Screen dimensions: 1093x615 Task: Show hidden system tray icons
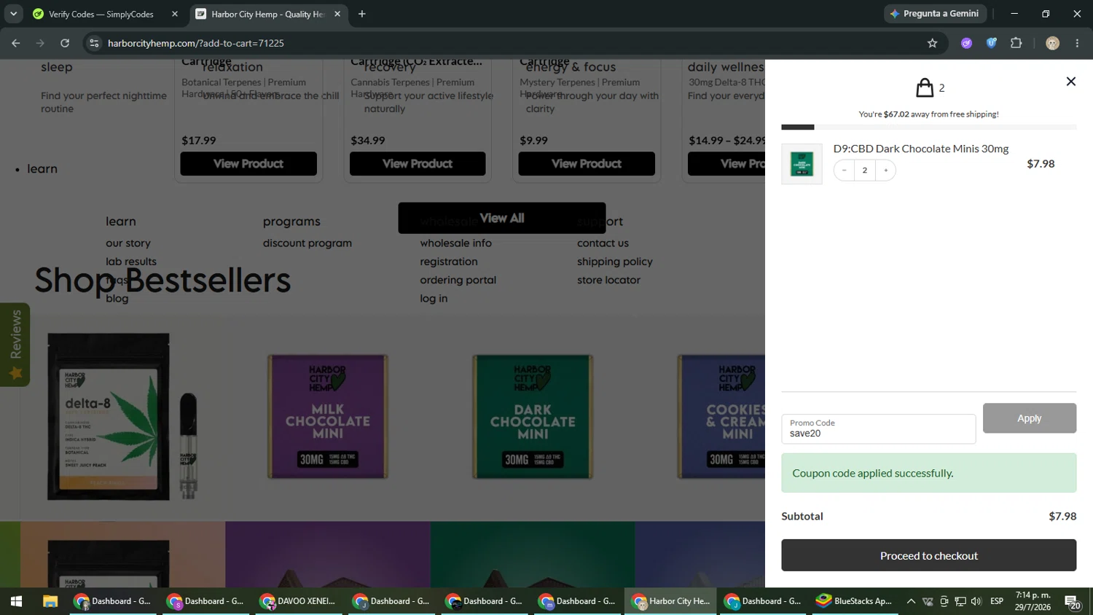pyautogui.click(x=911, y=601)
